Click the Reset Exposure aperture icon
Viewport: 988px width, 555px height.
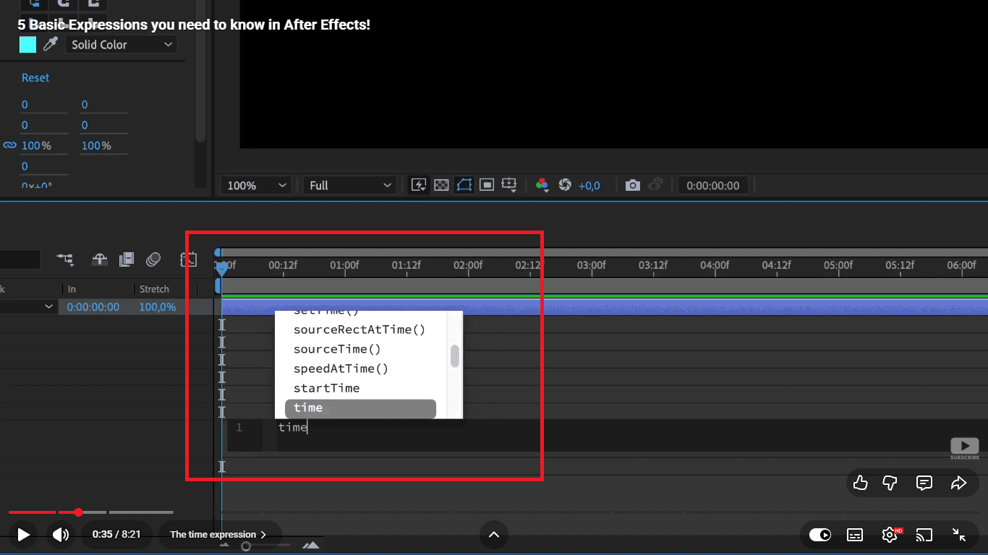click(x=566, y=185)
